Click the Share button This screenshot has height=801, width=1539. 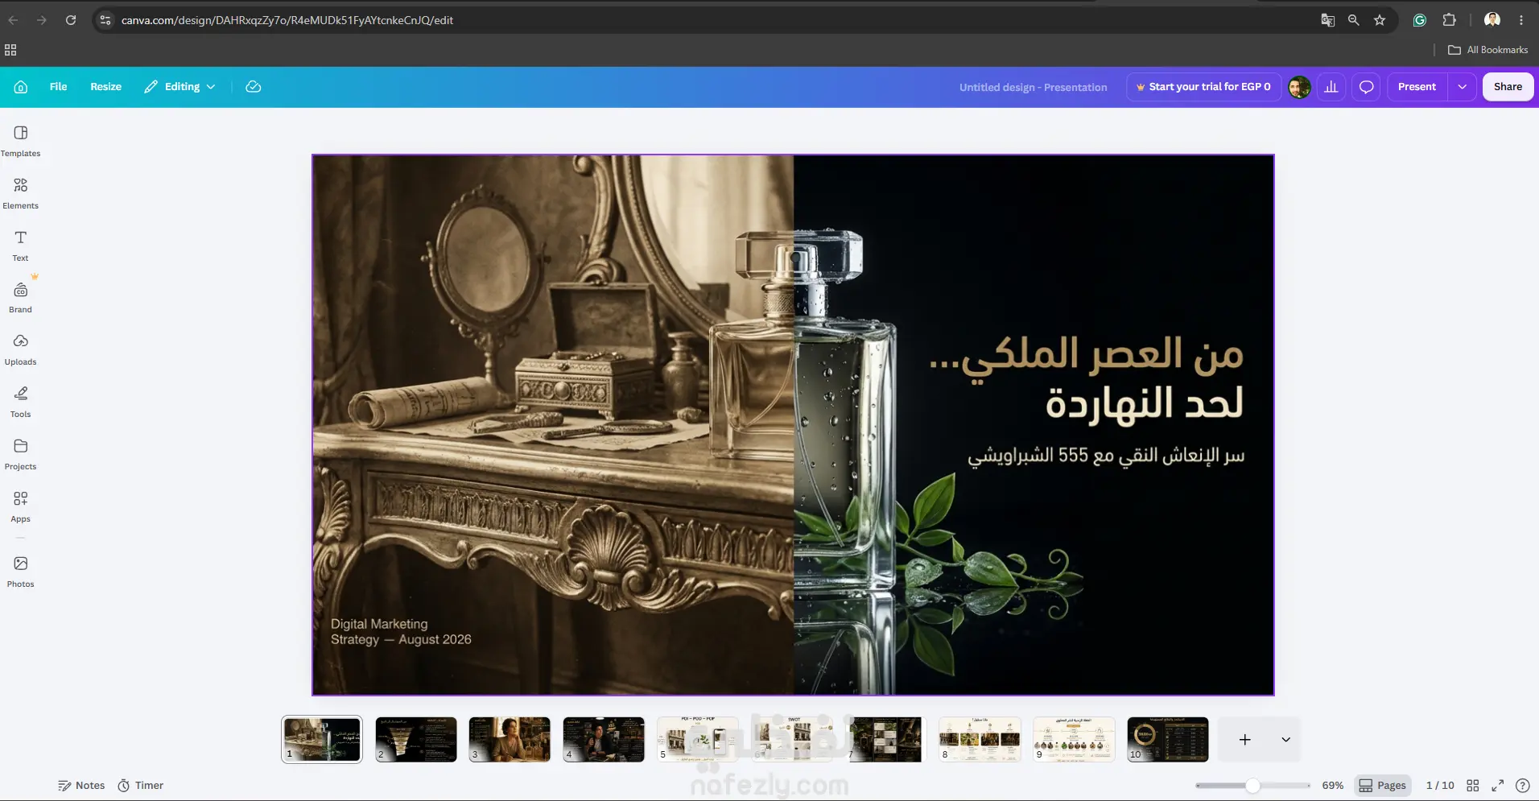click(1508, 87)
